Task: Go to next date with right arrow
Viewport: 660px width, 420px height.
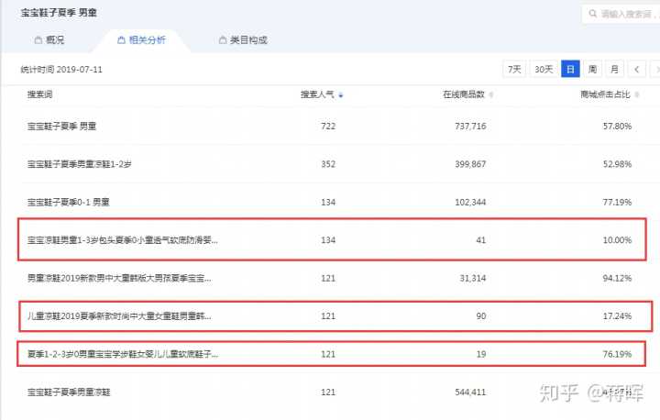Action: pos(655,69)
